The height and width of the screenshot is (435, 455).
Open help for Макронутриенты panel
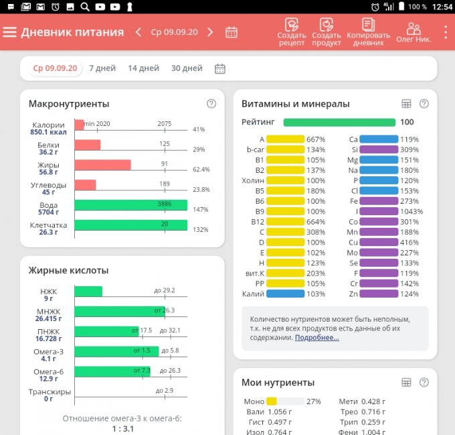211,104
